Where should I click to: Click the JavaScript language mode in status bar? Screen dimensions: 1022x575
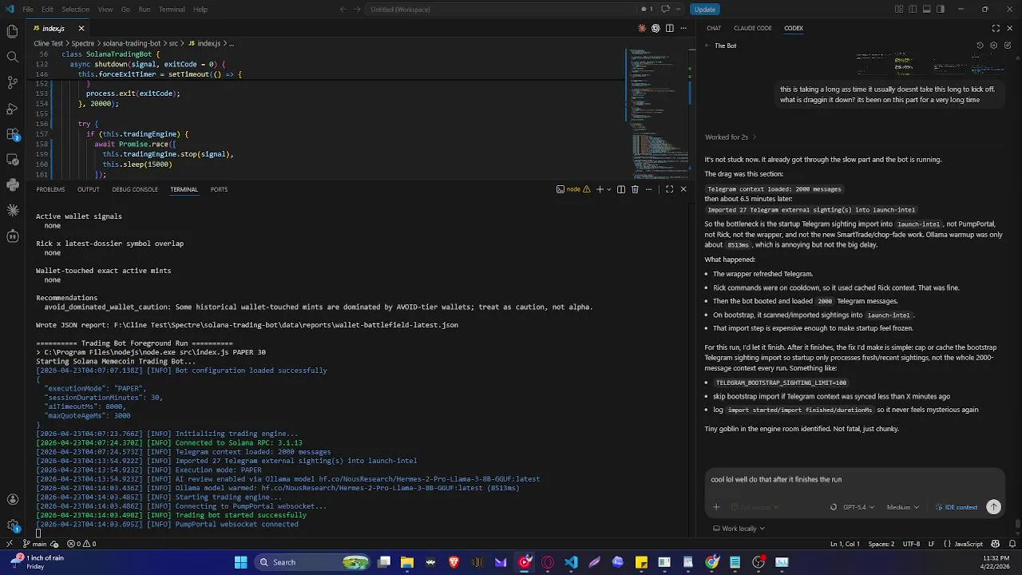[969, 544]
